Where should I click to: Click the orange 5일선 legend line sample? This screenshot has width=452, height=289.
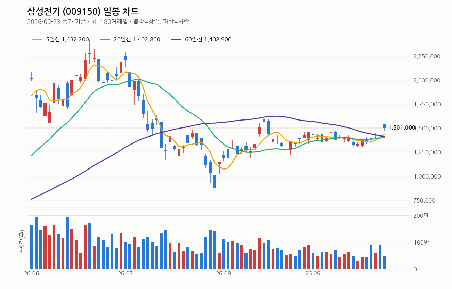point(37,39)
